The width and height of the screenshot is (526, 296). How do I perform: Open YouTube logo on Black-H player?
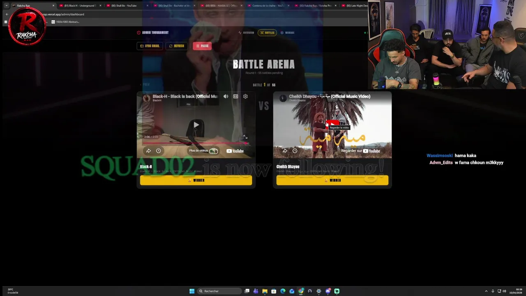coord(235,151)
